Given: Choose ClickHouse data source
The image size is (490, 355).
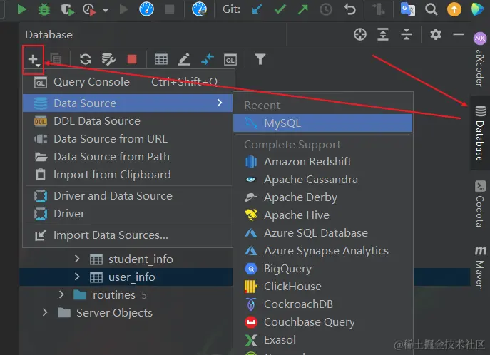Looking at the screenshot, I should point(323,287).
